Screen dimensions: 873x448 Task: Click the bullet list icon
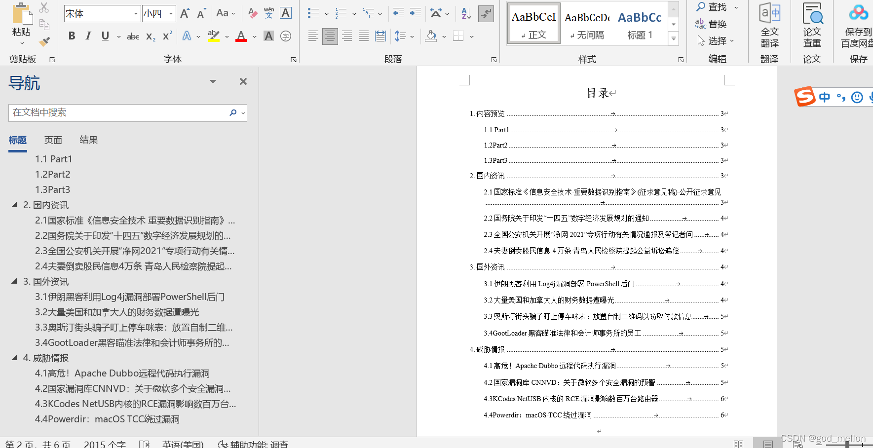(x=313, y=13)
